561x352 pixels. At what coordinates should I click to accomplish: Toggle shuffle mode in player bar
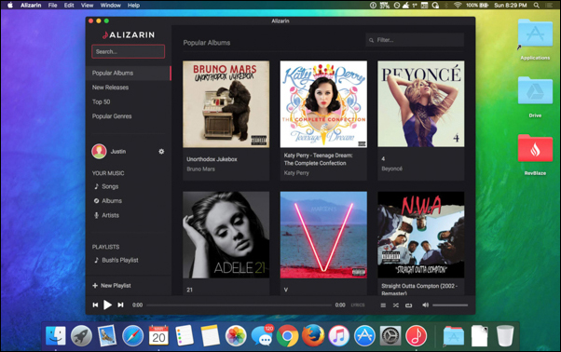tap(396, 305)
